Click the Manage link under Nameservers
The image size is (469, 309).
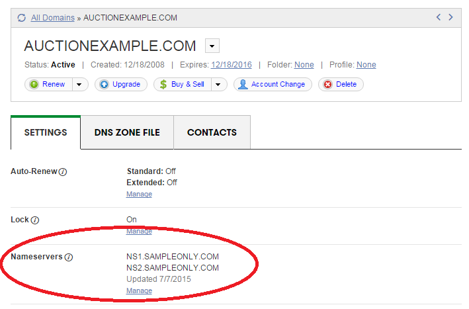tap(139, 290)
